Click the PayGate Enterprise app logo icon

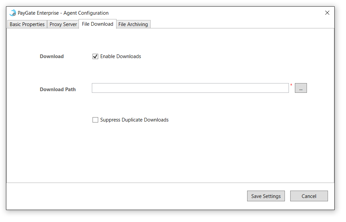pyautogui.click(x=13, y=13)
